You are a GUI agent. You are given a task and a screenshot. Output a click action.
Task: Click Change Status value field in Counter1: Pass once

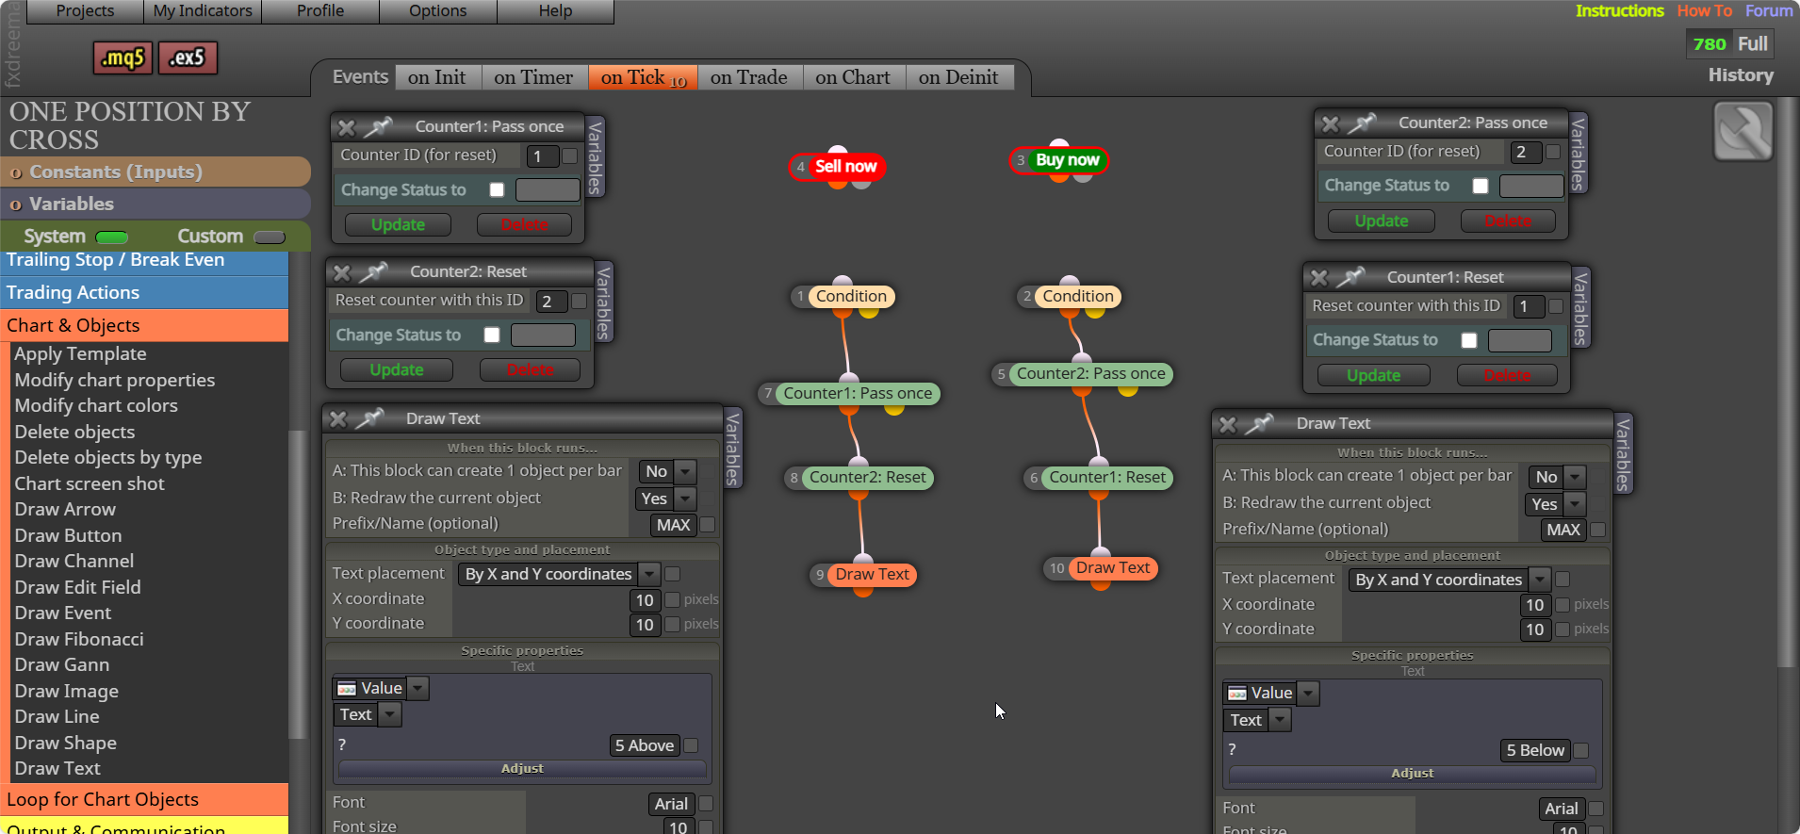548,189
